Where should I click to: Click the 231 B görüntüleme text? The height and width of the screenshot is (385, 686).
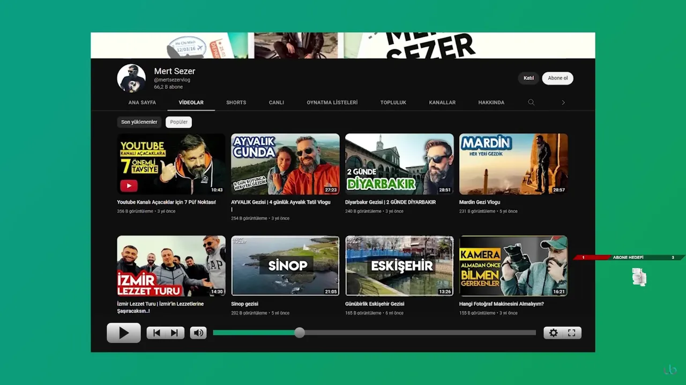click(x=477, y=211)
